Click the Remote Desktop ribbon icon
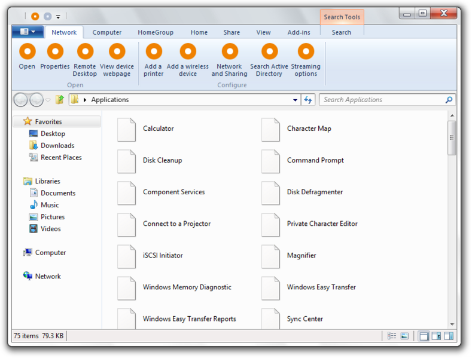The height and width of the screenshot is (358, 472). [x=85, y=52]
